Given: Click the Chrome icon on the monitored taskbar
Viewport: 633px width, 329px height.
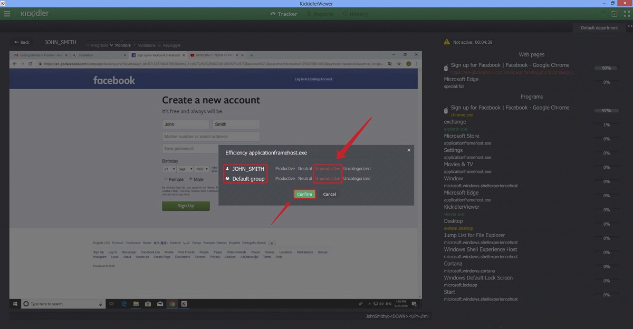Looking at the screenshot, I should pyautogui.click(x=172, y=304).
